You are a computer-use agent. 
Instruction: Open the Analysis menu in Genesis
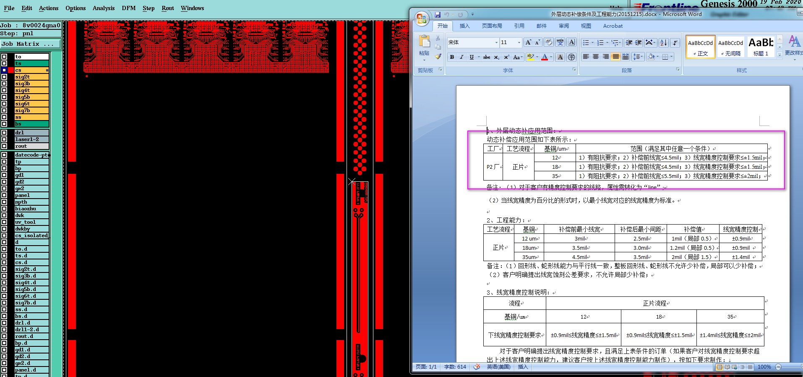pyautogui.click(x=104, y=8)
